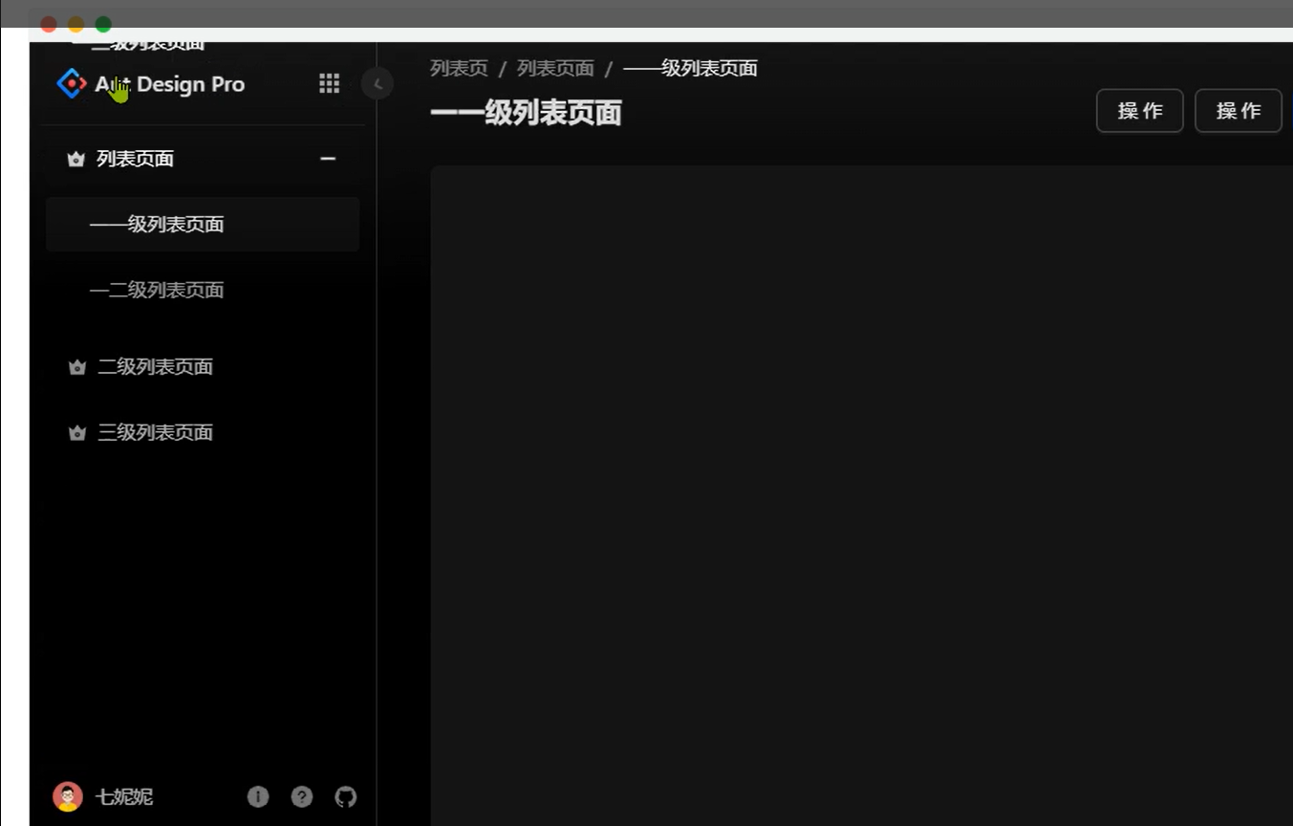Viewport: 1293px width, 826px height.
Task: Click the 列表页面 breadcrumb link
Action: 554,68
